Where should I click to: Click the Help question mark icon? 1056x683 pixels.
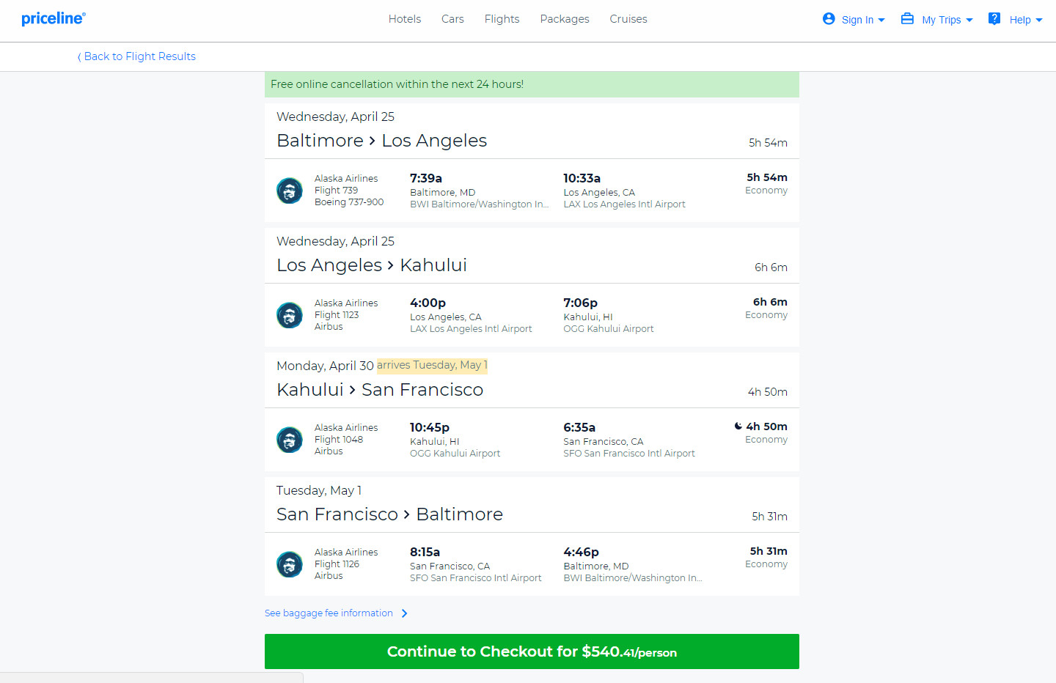pyautogui.click(x=994, y=19)
